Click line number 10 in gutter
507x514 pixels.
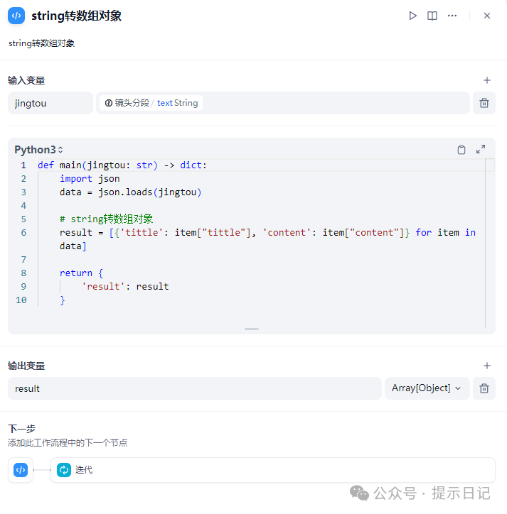click(21, 300)
